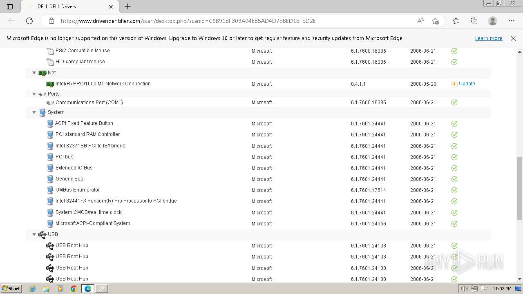Collapse the Ports category triangle
This screenshot has height=294, width=523.
(x=34, y=94)
